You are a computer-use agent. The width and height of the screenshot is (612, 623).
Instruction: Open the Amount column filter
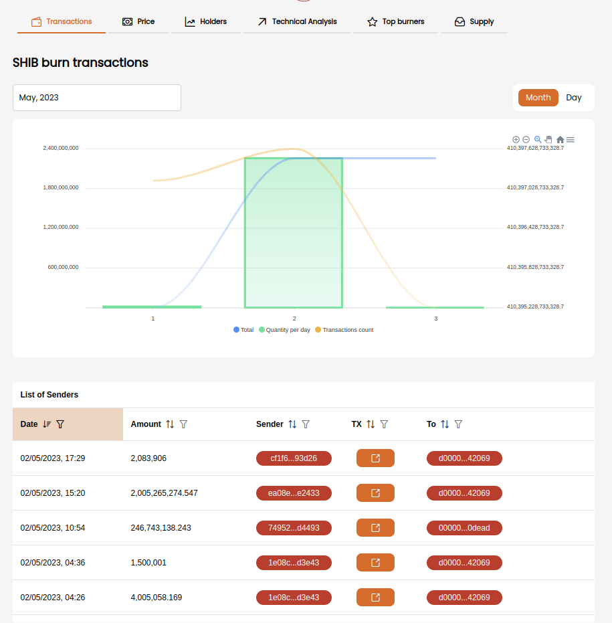pos(183,424)
